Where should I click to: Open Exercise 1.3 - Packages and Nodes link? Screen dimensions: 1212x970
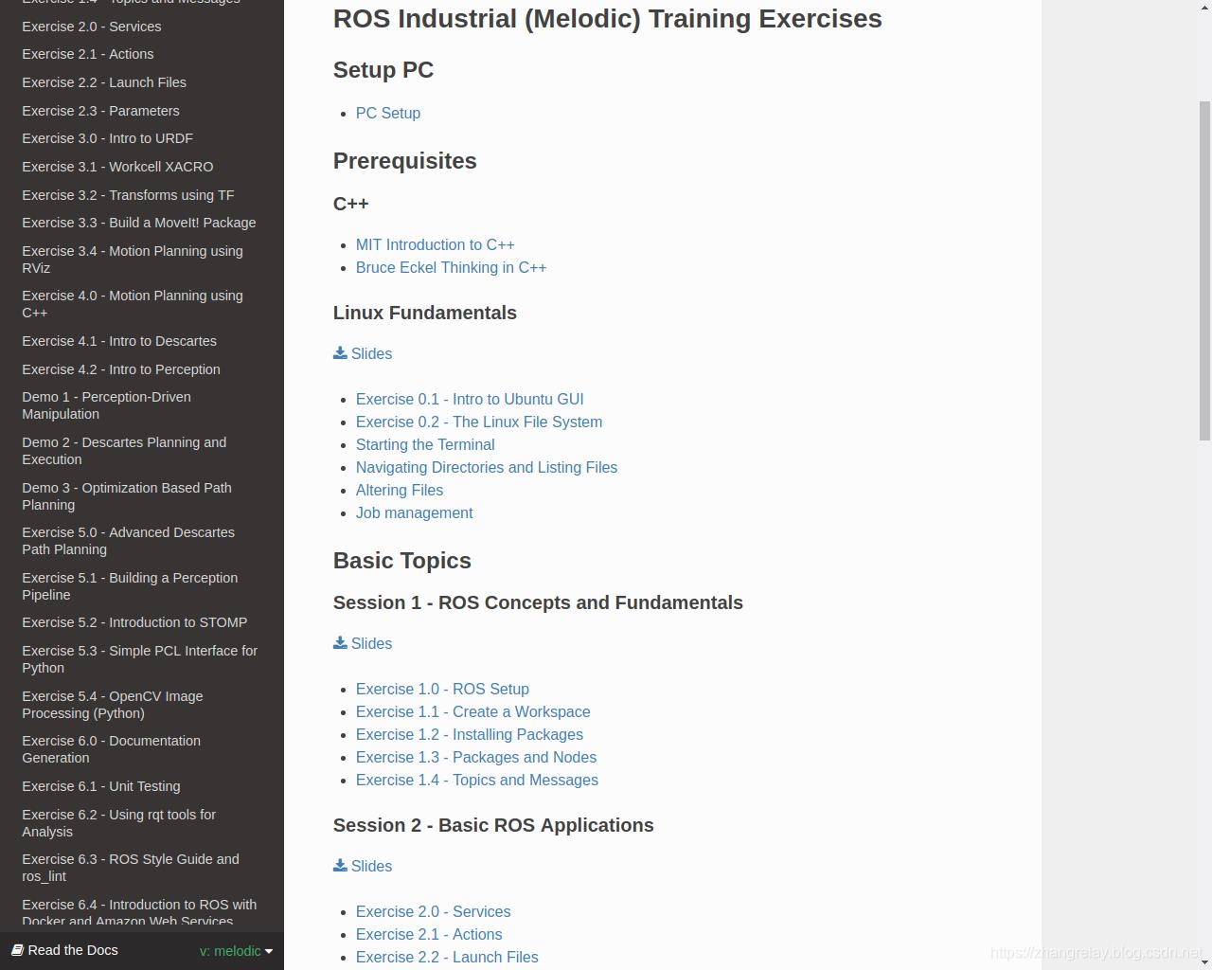[x=476, y=757]
